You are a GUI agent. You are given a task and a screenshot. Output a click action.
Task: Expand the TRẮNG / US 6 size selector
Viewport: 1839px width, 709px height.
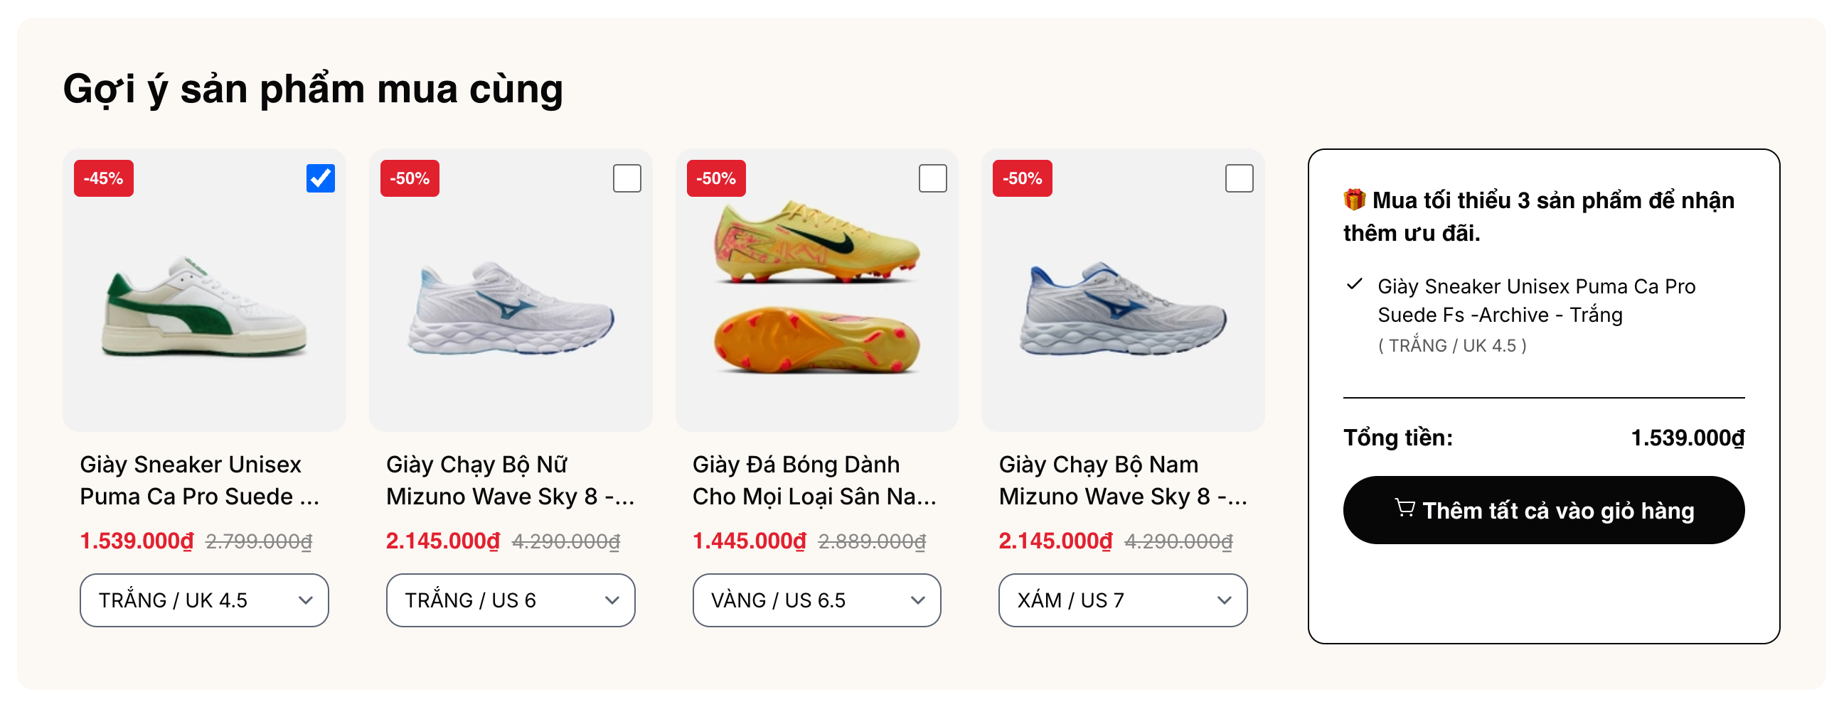(x=511, y=600)
